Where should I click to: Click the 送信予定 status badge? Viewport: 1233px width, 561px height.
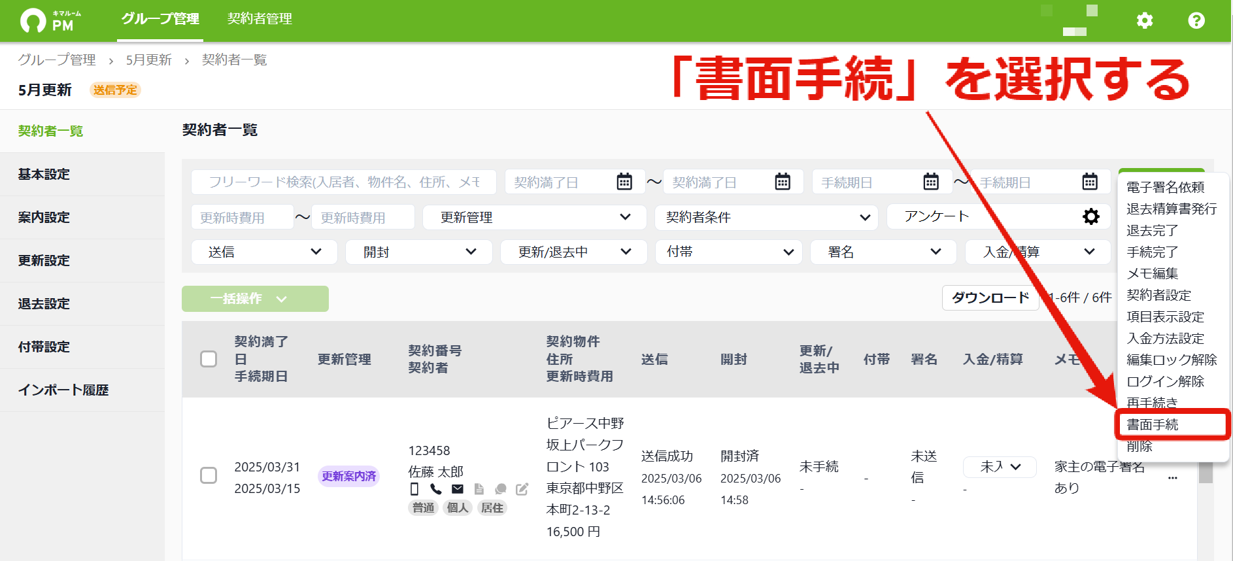pyautogui.click(x=115, y=90)
